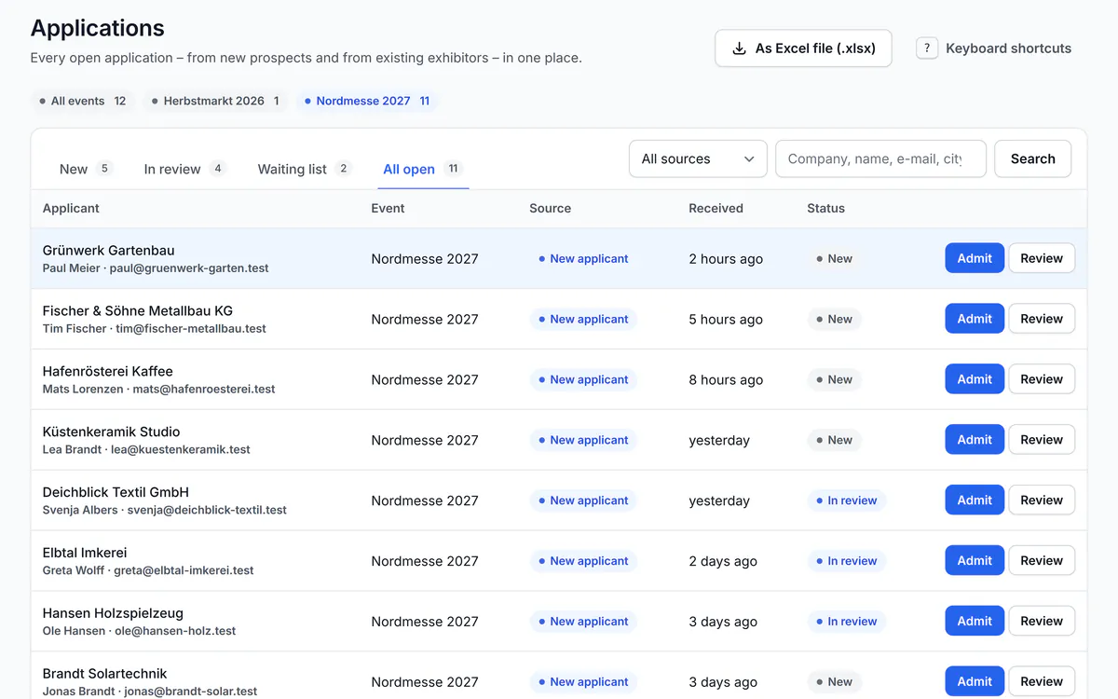This screenshot has height=699, width=1118.
Task: Open Keyboard shortcuts help
Action: [x=994, y=48]
